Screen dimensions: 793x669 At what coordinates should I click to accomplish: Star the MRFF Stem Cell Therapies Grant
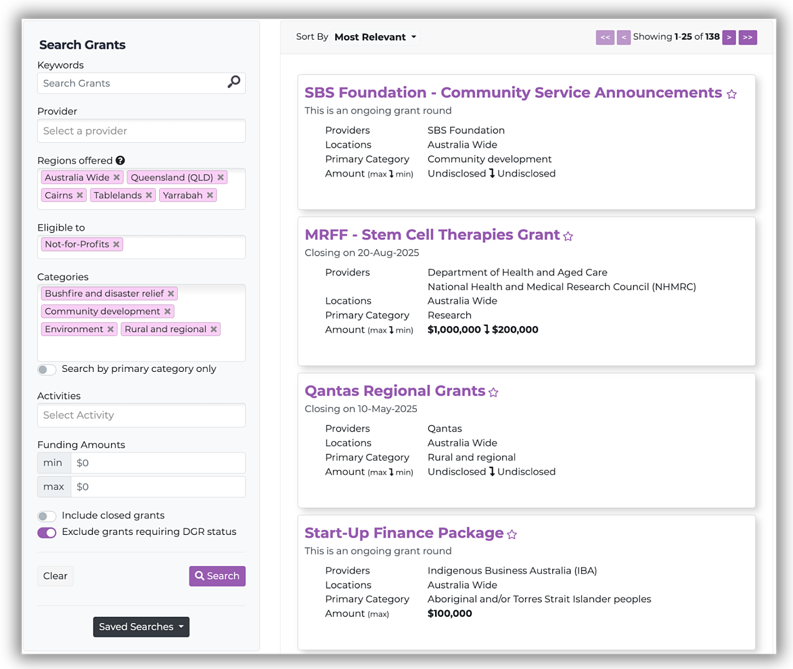pos(568,237)
